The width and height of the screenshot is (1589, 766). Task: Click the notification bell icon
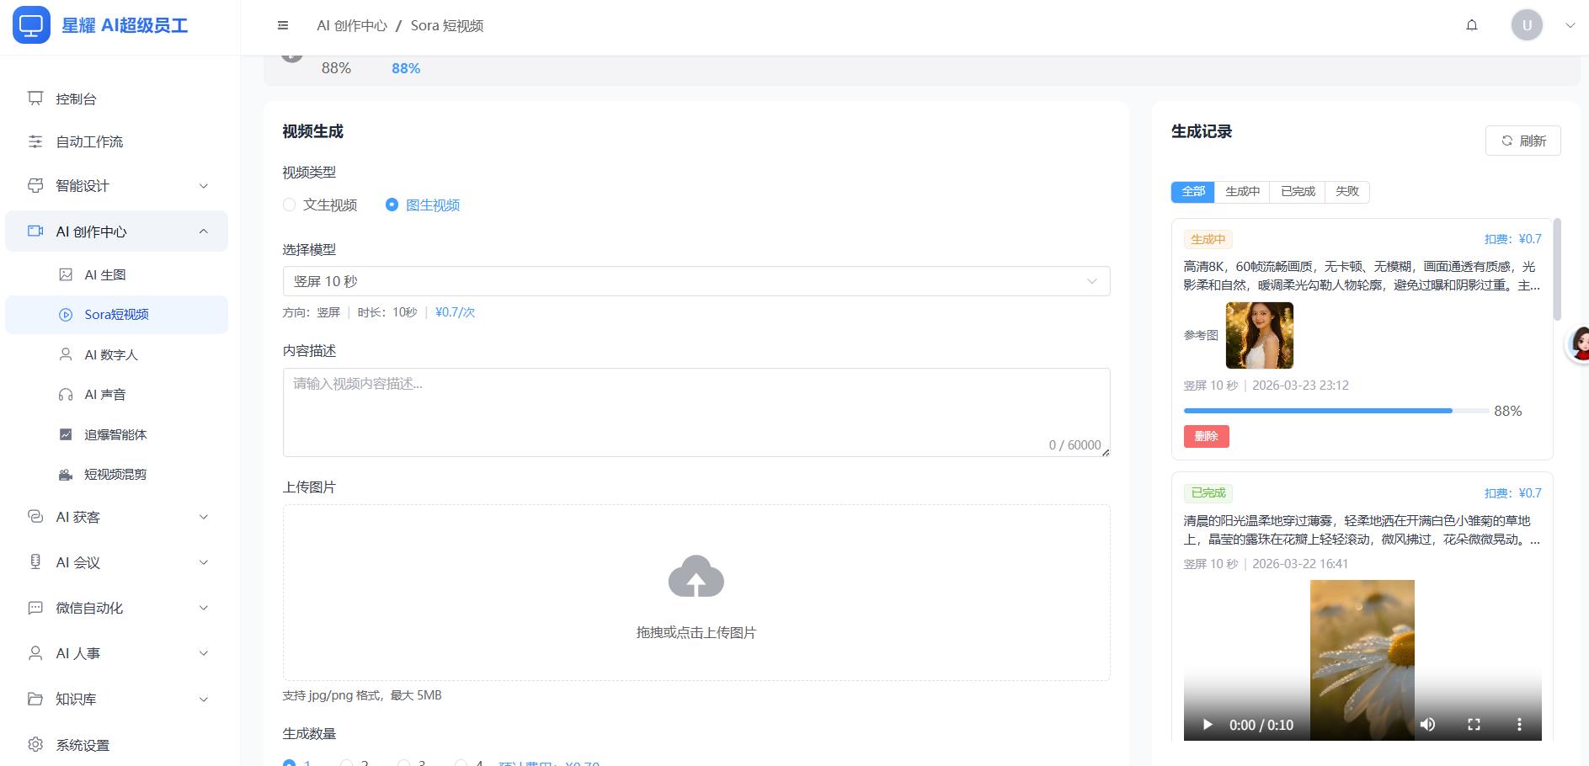1472,25
